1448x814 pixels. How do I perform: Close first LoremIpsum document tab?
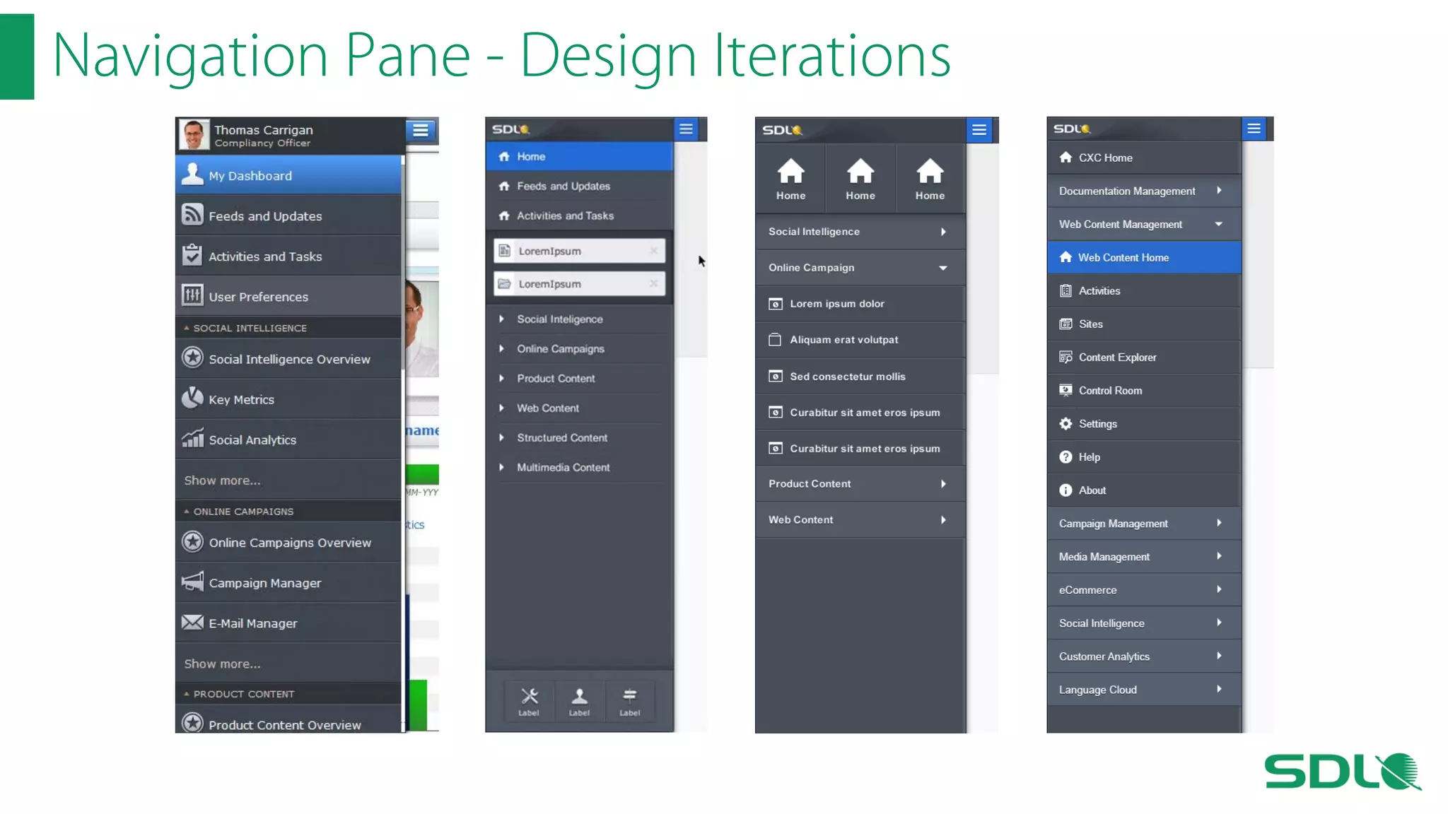click(654, 250)
